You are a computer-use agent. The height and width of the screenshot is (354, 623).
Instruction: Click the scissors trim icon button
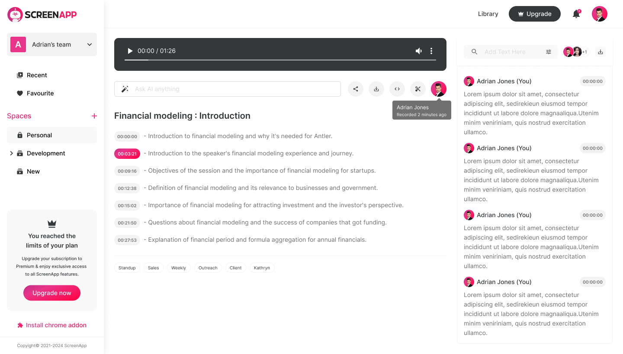click(x=418, y=89)
